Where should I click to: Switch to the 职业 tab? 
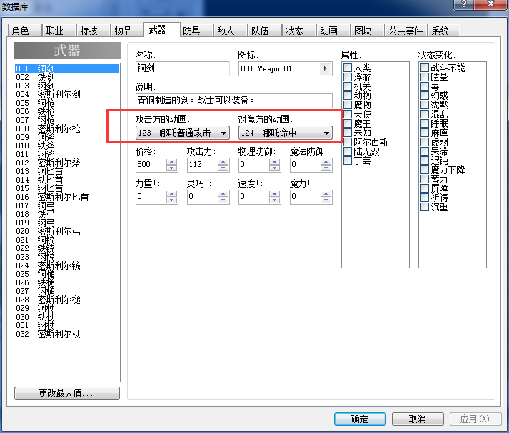[59, 31]
